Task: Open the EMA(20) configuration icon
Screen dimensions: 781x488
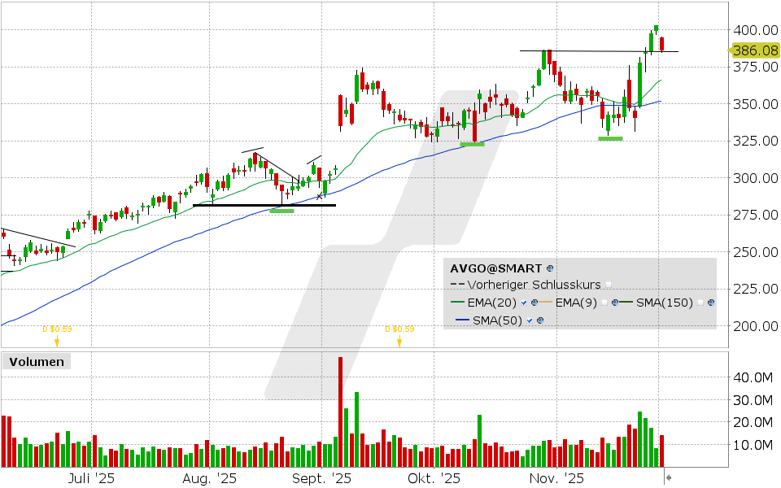Action: coord(534,302)
